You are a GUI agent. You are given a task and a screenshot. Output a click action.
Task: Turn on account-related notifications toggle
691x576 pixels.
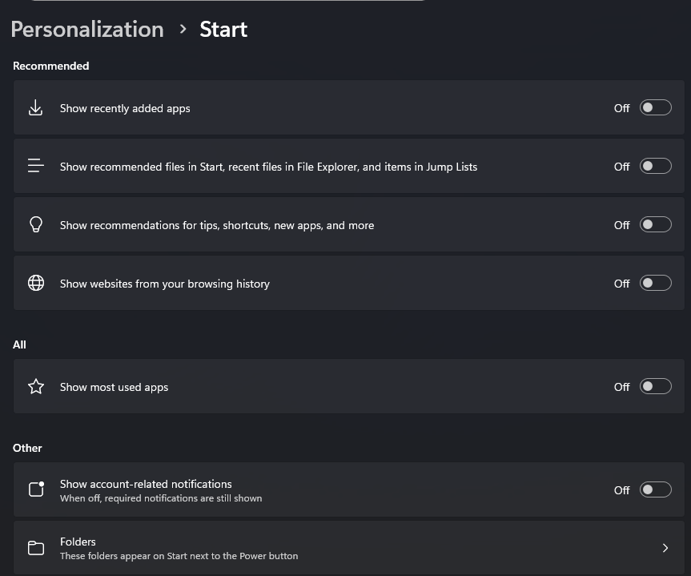coord(655,489)
